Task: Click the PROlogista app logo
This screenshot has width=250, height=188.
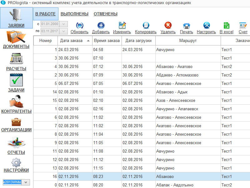Action: tap(3, 3)
